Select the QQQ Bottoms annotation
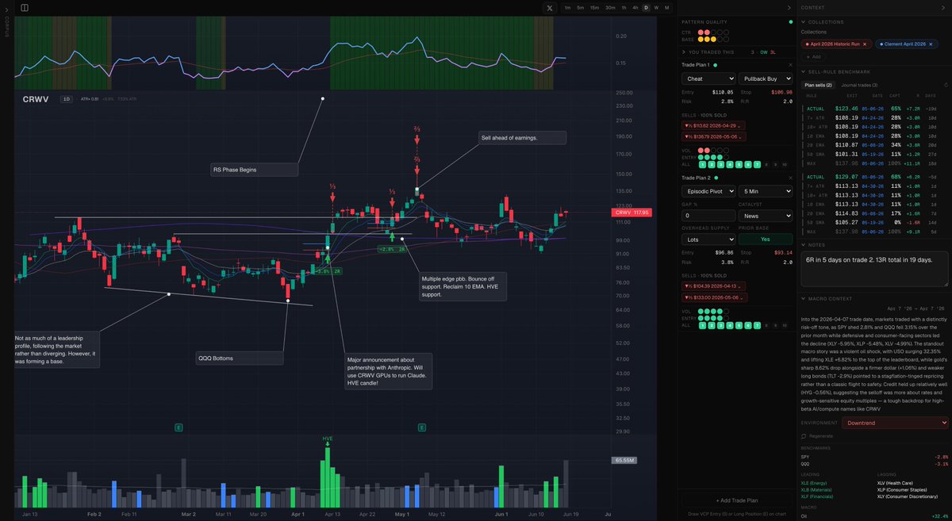Screen dimensions: 952x521 (238, 358)
